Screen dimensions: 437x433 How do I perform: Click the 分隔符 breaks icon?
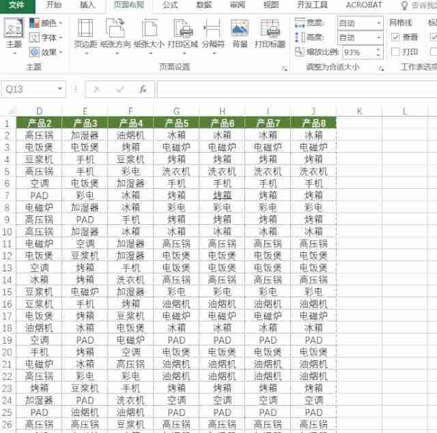213,29
